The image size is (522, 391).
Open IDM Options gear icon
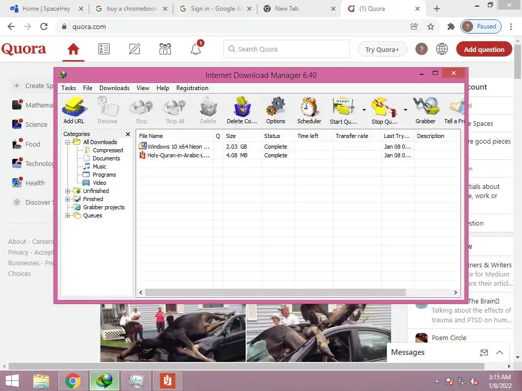pos(276,110)
